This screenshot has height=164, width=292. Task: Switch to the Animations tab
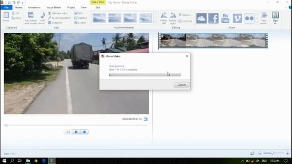(x=34, y=7)
